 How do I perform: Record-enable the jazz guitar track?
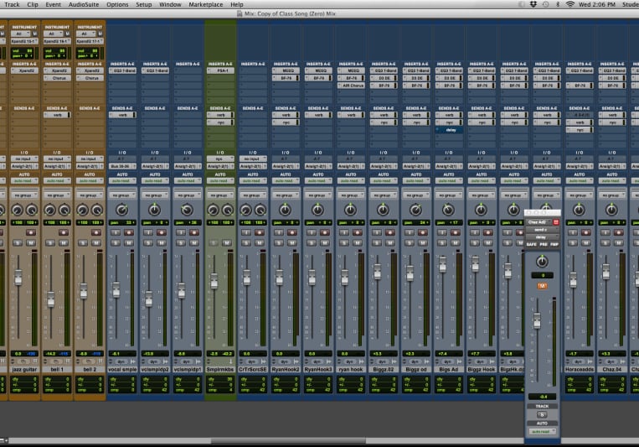[x=31, y=232]
